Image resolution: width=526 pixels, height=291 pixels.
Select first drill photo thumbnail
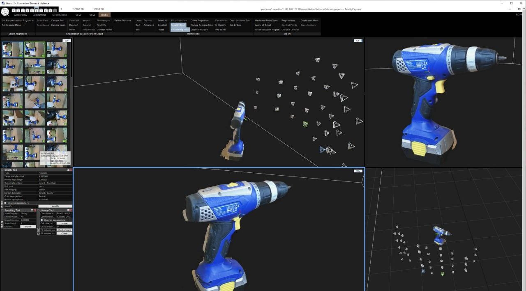12,50
